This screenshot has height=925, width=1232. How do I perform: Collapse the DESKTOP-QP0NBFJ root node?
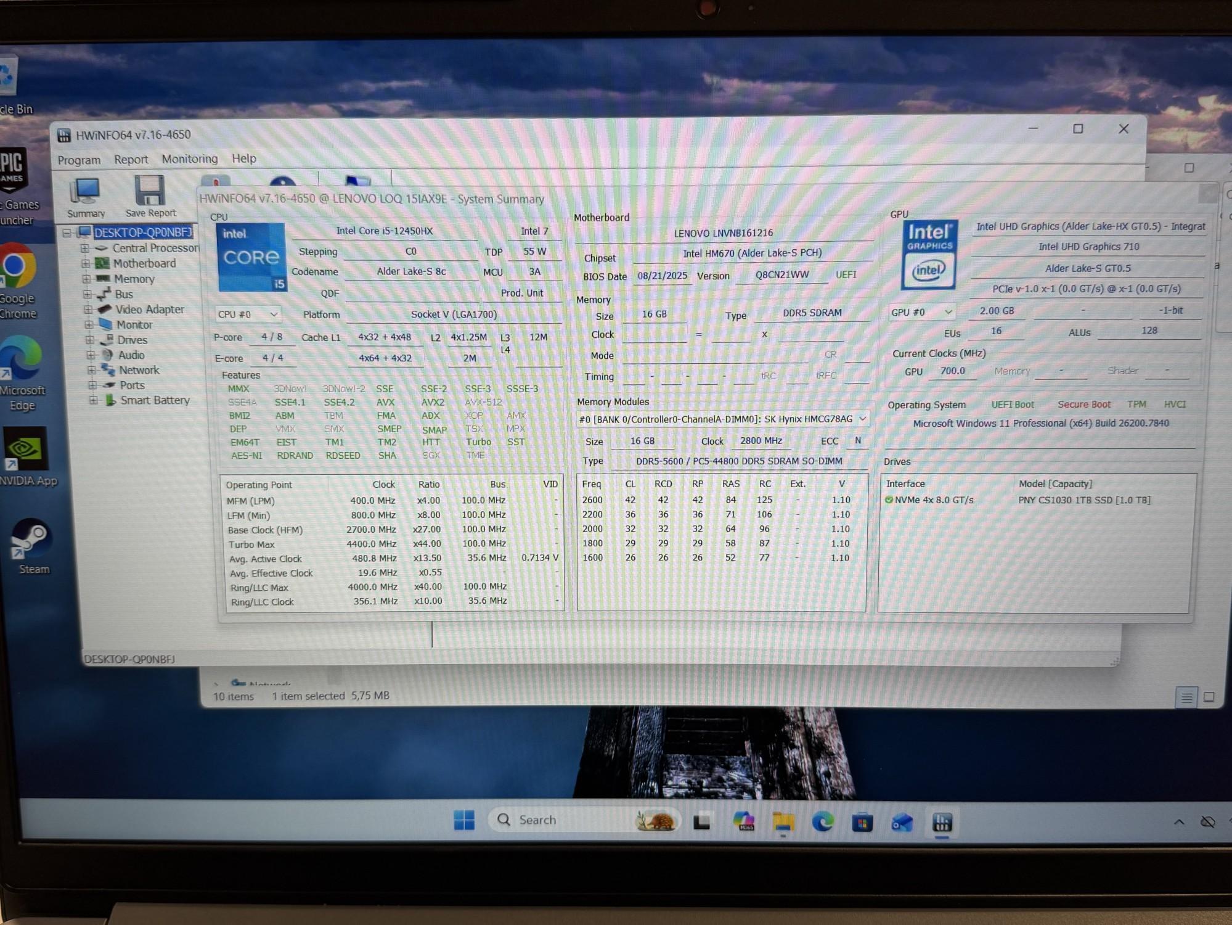[67, 232]
